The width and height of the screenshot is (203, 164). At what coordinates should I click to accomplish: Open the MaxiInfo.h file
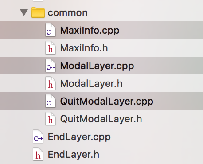coord(84,48)
